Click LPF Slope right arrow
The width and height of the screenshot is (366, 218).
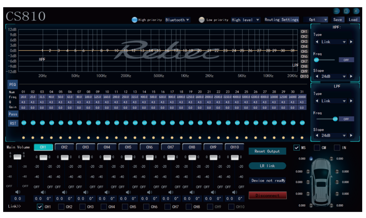click(x=351, y=136)
